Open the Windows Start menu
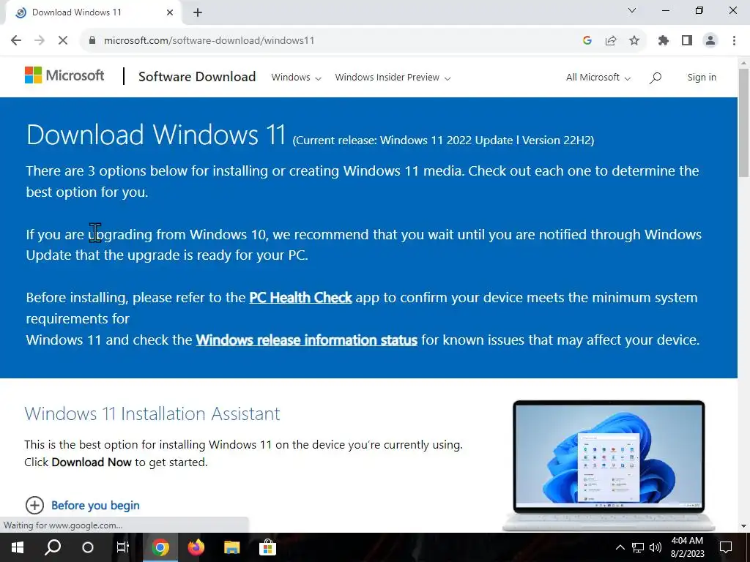Screen dimensions: 750x562 (x=18, y=547)
